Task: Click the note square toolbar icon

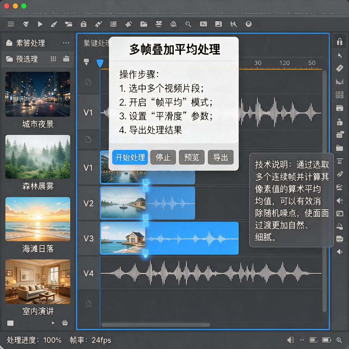Action: click(x=218, y=24)
